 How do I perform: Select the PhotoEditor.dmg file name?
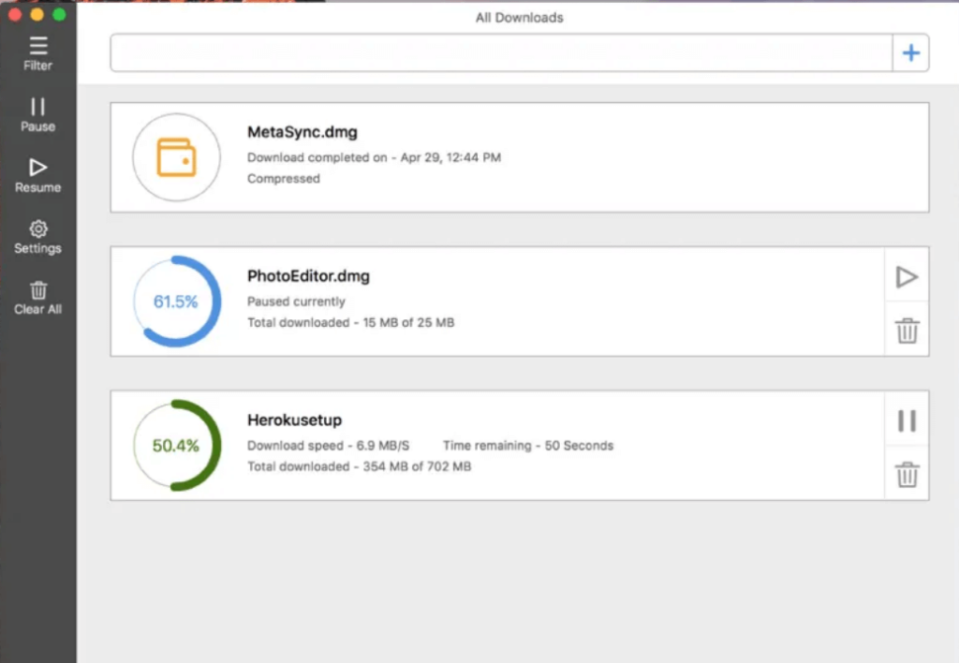coord(308,276)
